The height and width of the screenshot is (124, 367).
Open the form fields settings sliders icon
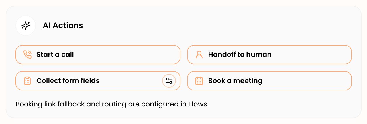(169, 81)
